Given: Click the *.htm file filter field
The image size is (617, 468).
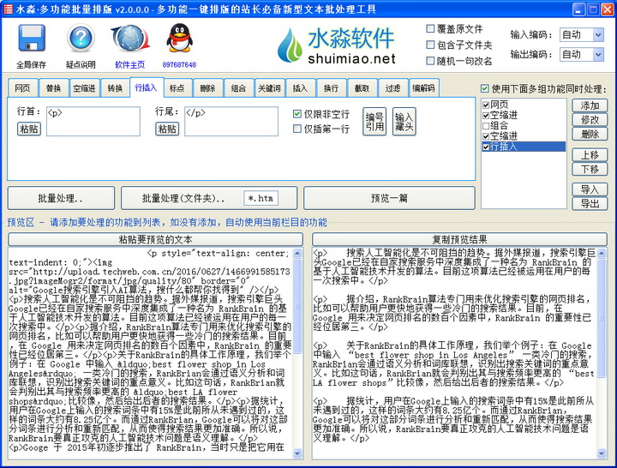Looking at the screenshot, I should point(261,198).
